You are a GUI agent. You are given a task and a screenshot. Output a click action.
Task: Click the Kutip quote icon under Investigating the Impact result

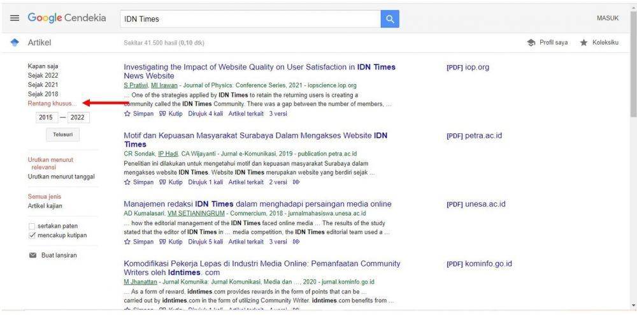click(162, 114)
